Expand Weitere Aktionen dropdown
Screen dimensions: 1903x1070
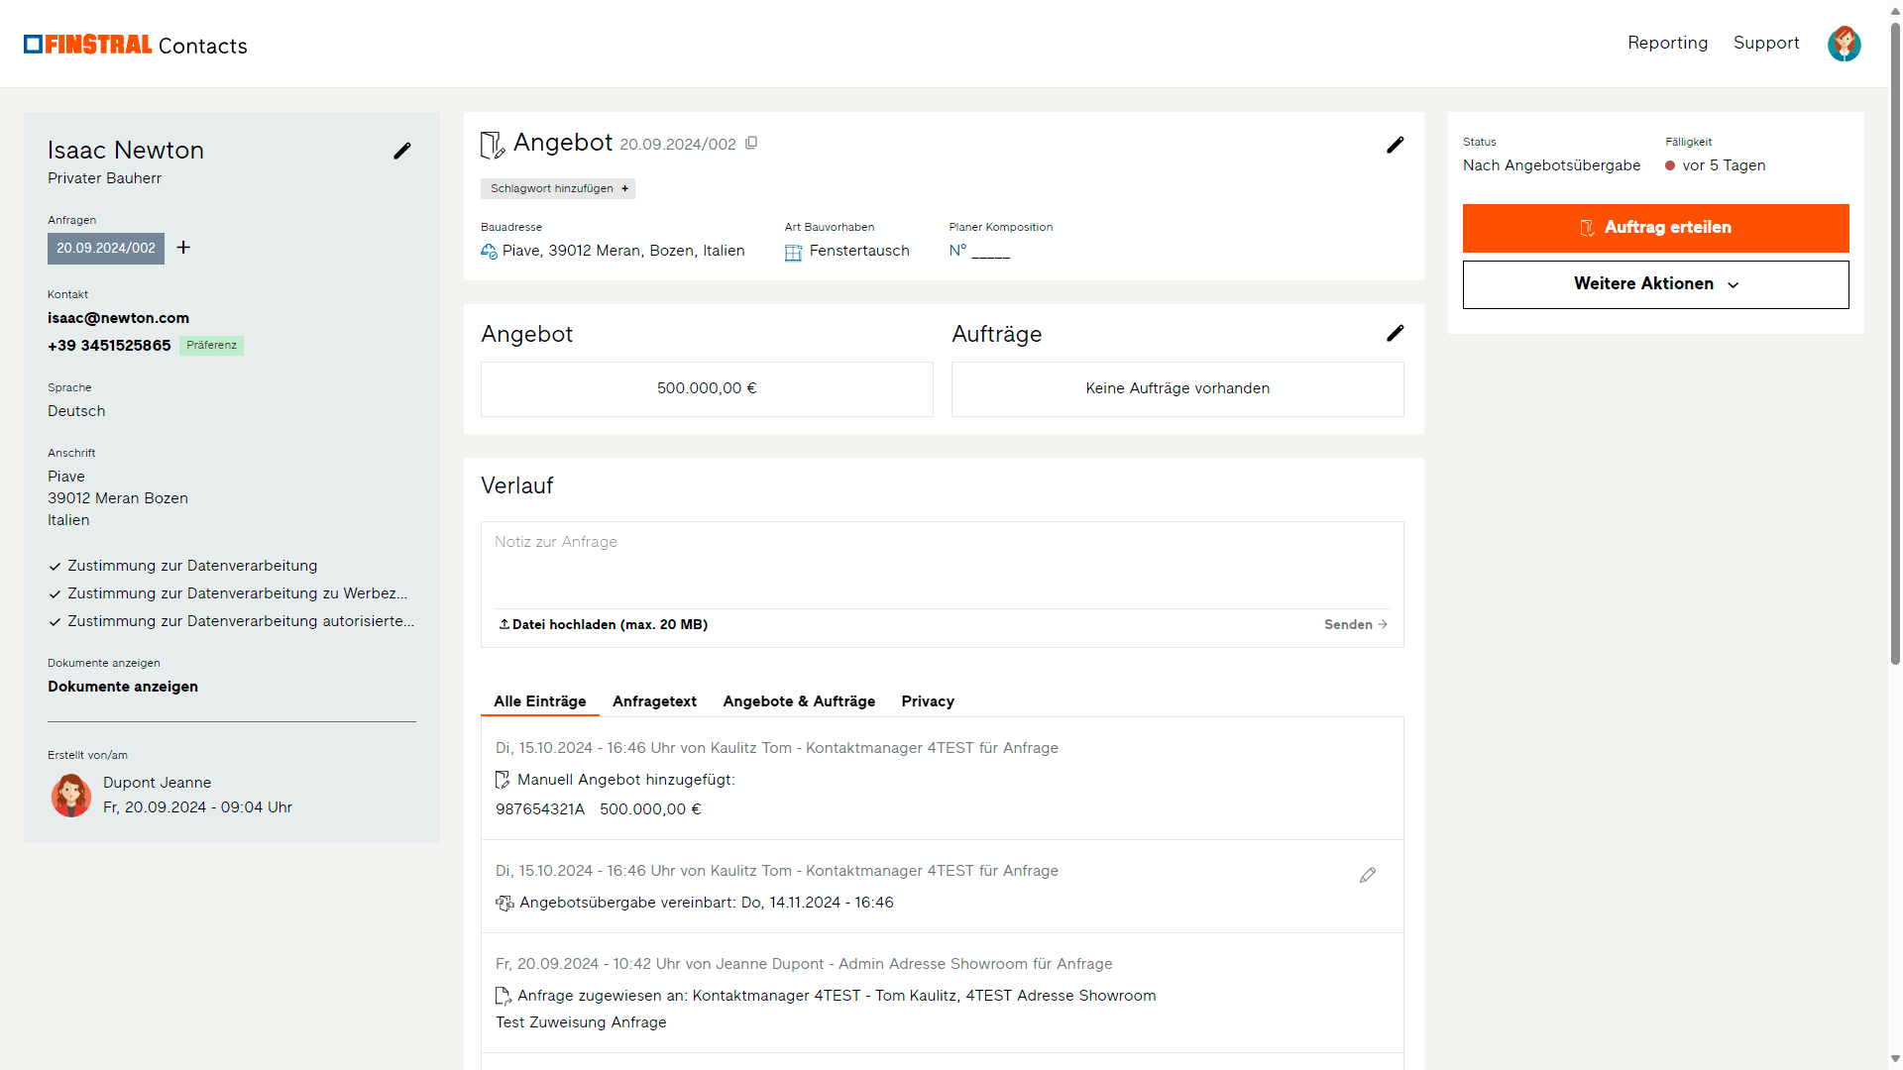coord(1655,284)
